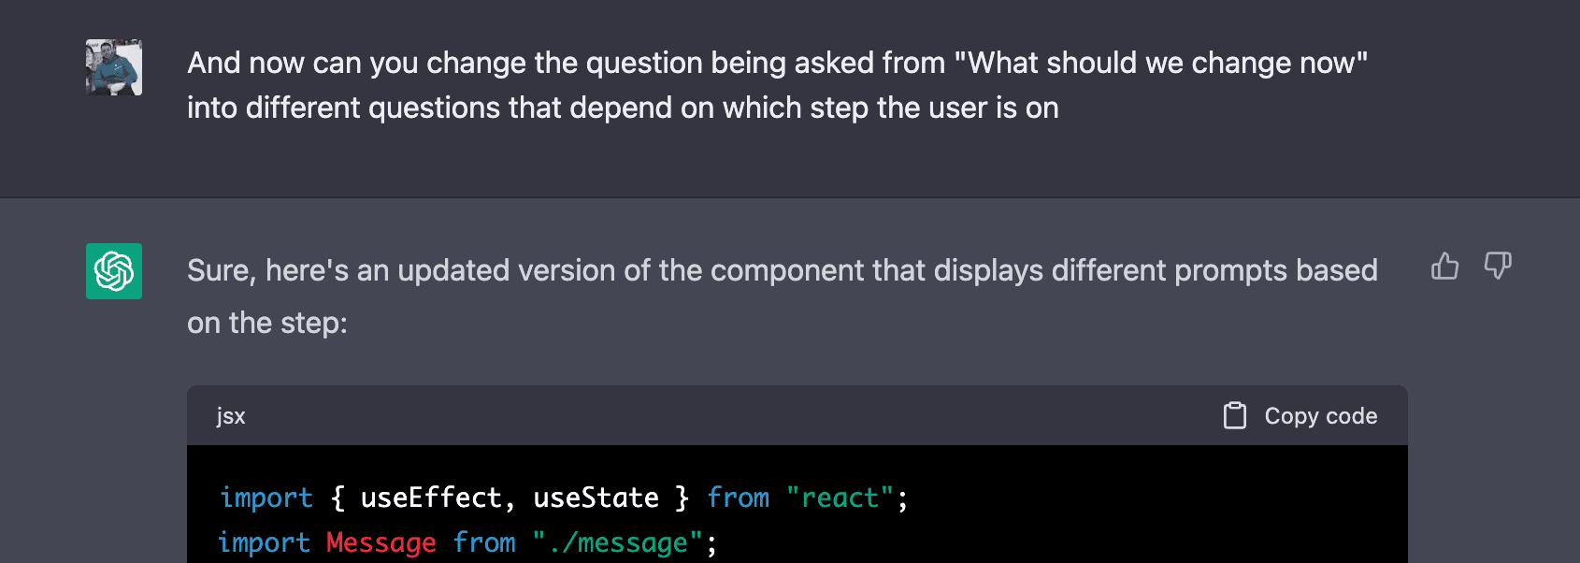
Task: Click the quoted "What should we change now" phrase
Action: click(1160, 63)
